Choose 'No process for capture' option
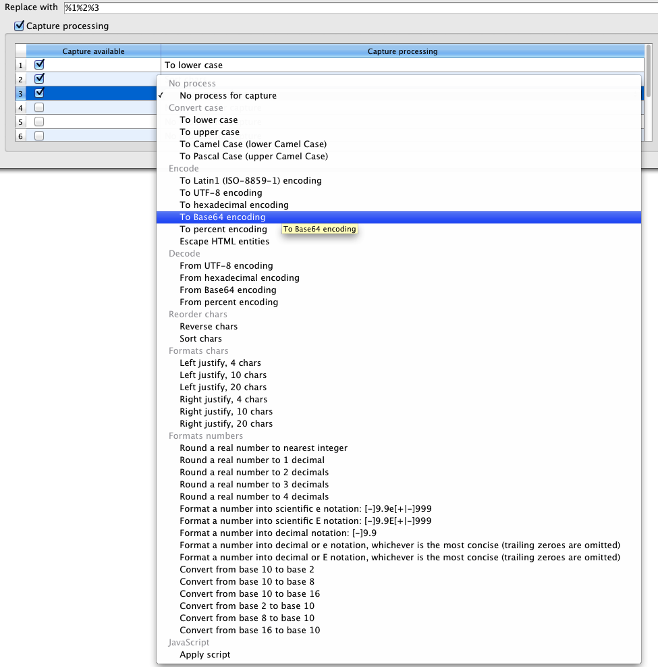Screen dimensions: 658x667 point(228,96)
